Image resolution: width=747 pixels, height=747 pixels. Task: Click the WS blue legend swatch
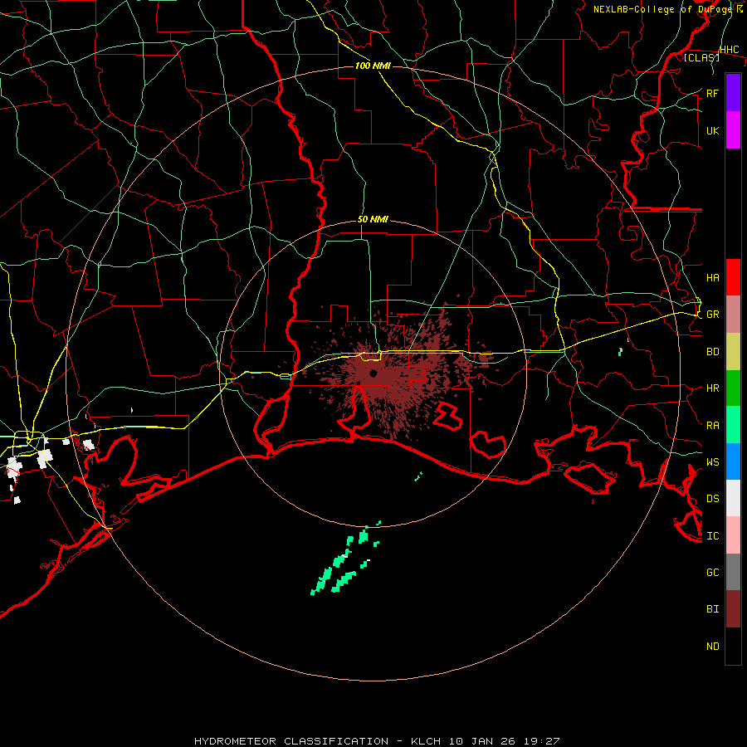pos(733,461)
